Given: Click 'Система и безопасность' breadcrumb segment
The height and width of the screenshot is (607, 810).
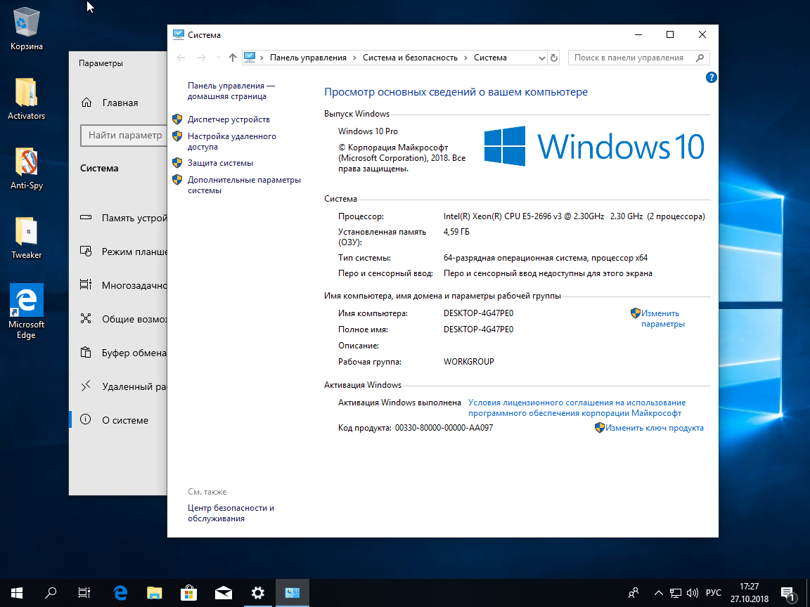Looking at the screenshot, I should point(410,58).
